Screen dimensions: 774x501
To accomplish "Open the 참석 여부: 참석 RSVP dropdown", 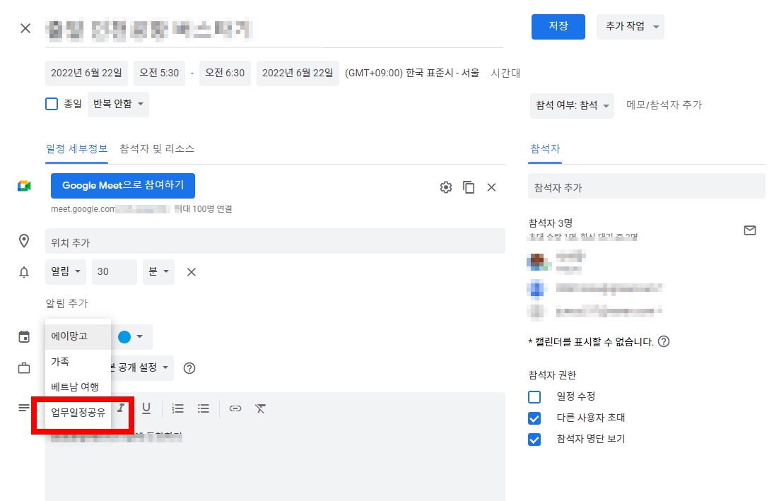I will (571, 105).
